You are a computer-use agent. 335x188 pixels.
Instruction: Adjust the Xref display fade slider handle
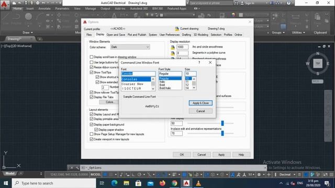pyautogui.click(x=222, y=123)
